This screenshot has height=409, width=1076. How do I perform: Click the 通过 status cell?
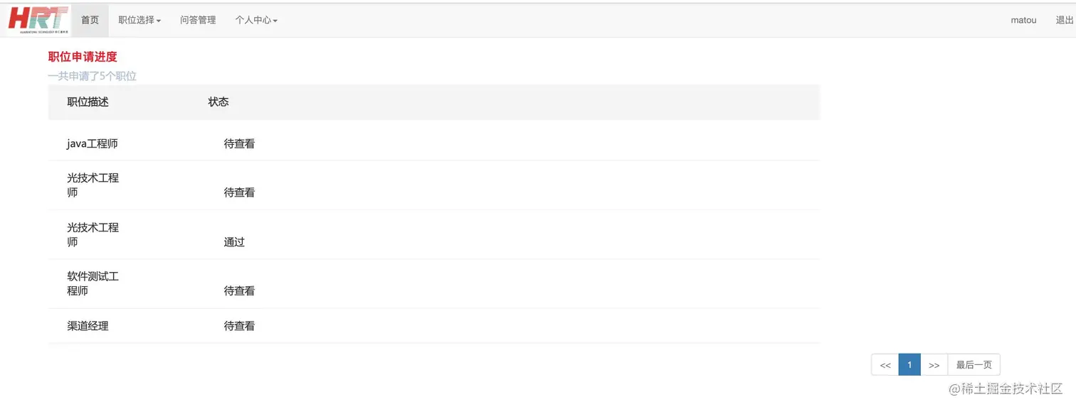coord(234,242)
